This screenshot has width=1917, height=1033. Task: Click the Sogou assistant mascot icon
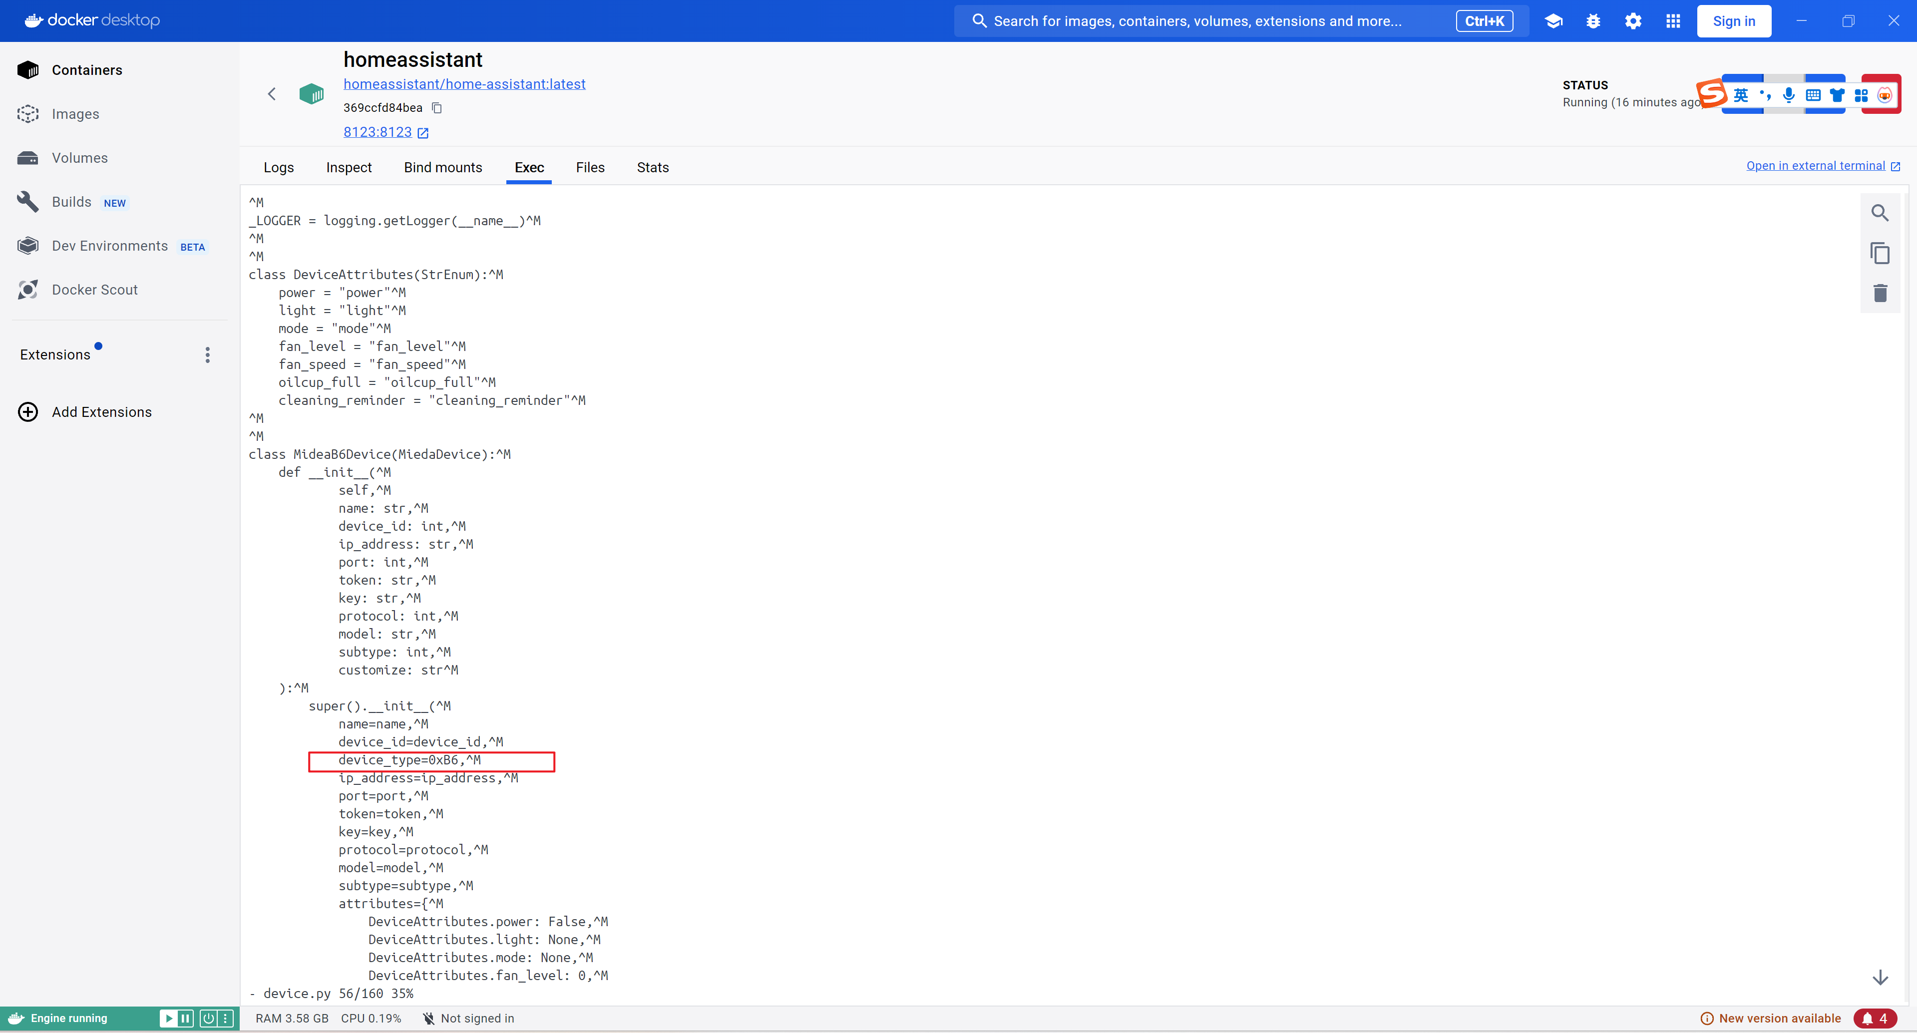1884,95
